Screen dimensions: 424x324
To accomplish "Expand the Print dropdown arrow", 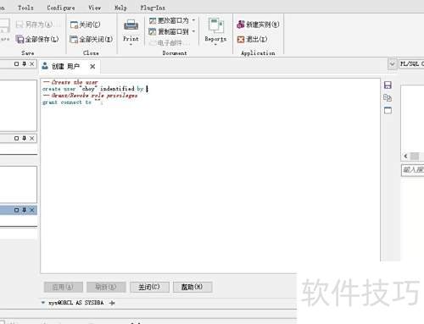I will [131, 45].
